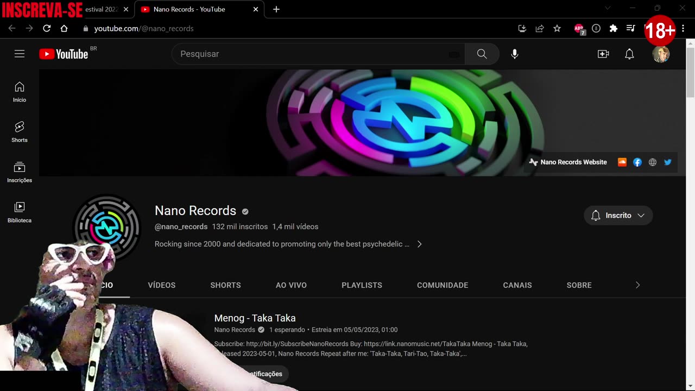Open the globe website link in the banner
The image size is (695, 391).
pos(653,162)
